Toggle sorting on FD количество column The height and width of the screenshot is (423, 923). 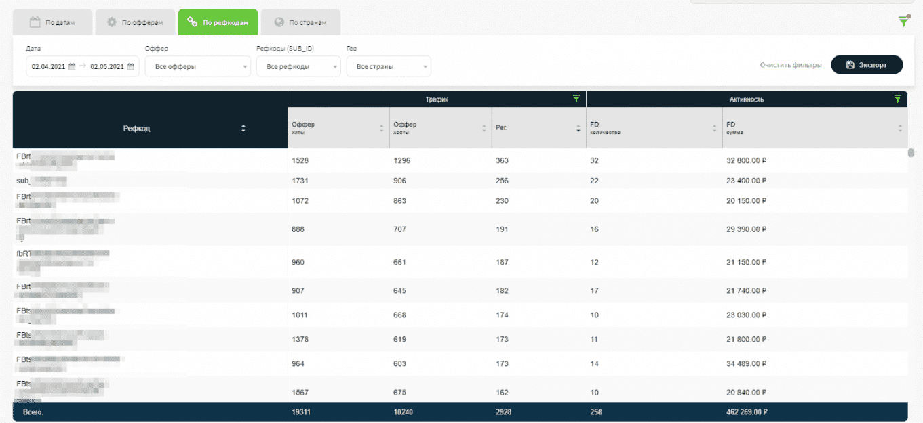click(x=715, y=128)
